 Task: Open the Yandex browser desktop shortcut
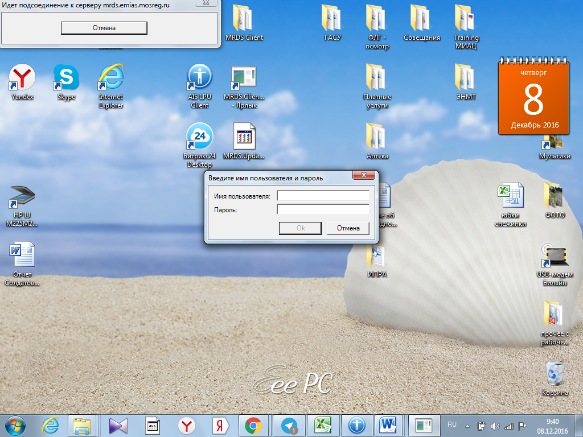tap(22, 82)
